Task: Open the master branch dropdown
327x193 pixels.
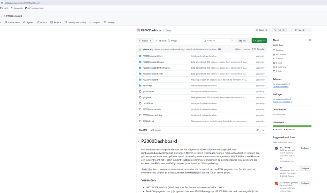Action: (145, 41)
